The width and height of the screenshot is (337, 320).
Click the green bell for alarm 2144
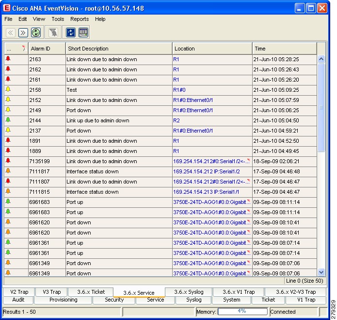[8, 120]
